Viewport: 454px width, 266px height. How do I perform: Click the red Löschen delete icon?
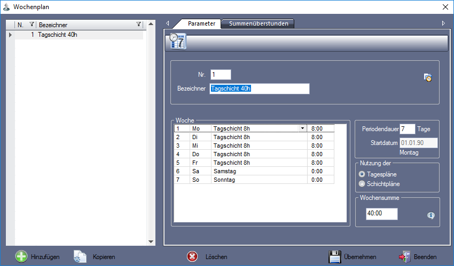(192, 256)
